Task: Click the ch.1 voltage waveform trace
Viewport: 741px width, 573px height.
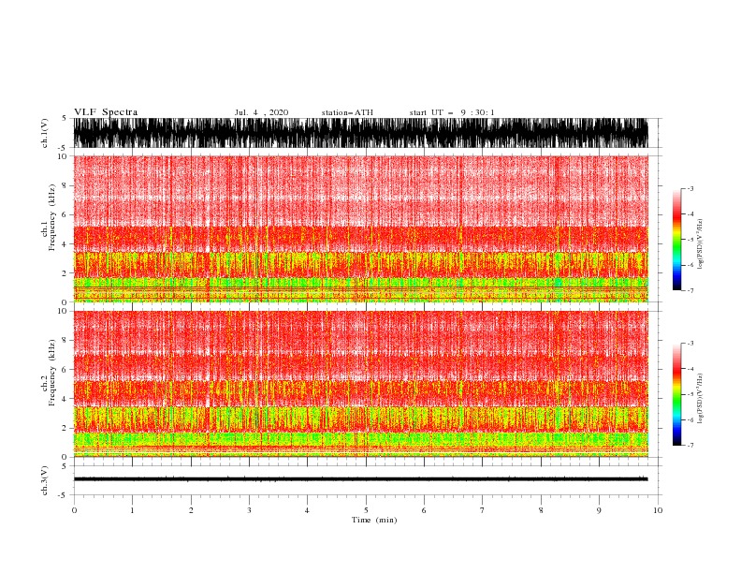Action: pos(360,133)
